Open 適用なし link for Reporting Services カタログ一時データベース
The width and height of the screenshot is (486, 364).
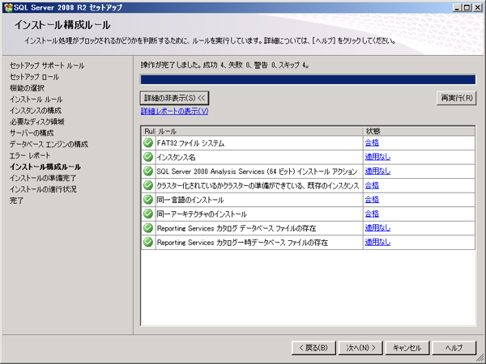(377, 242)
